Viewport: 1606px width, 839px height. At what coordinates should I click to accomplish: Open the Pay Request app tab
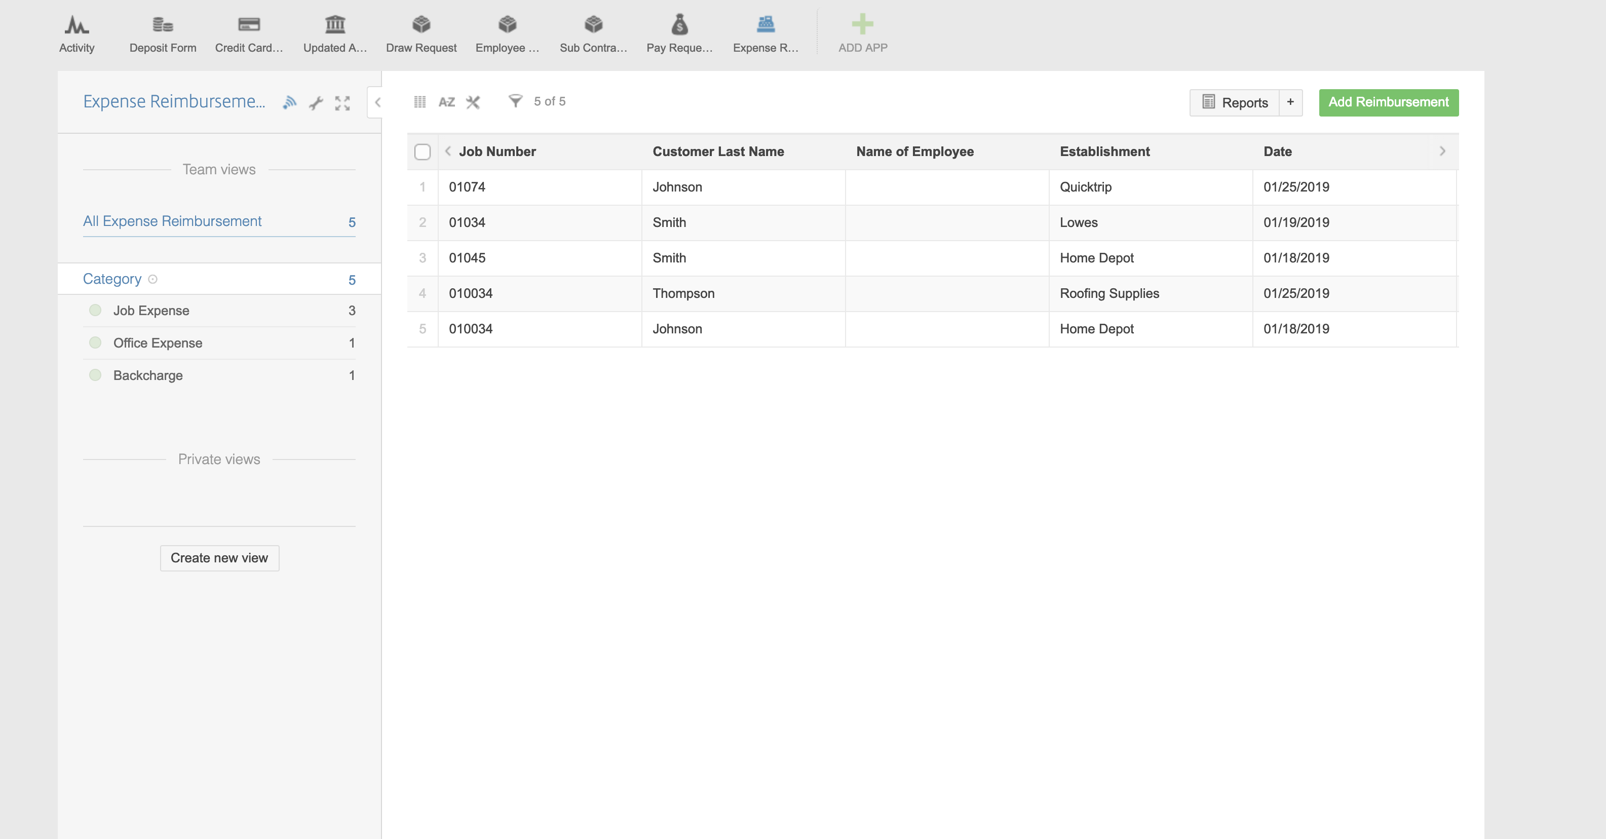click(679, 33)
